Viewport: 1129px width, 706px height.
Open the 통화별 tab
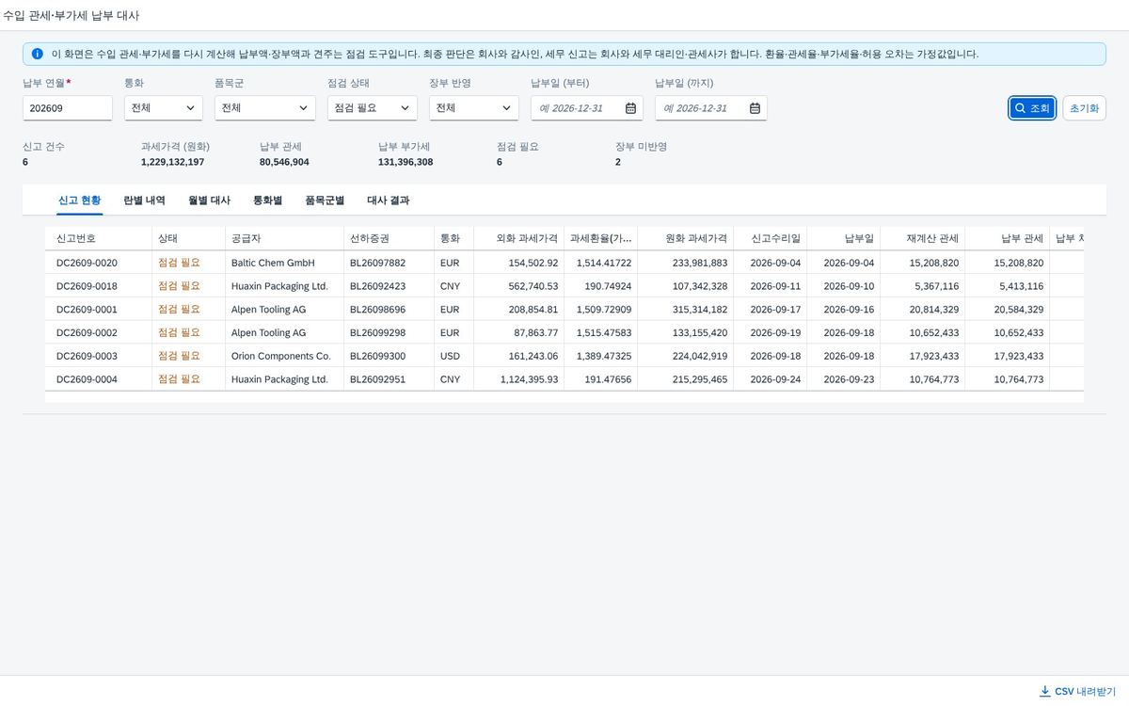pyautogui.click(x=267, y=201)
